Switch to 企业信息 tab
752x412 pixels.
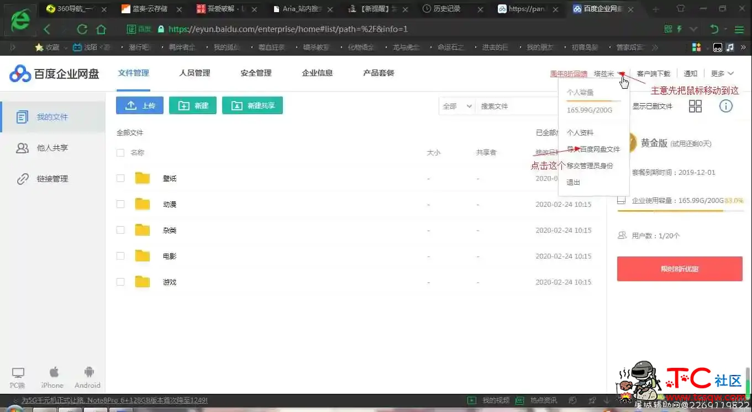tap(317, 73)
